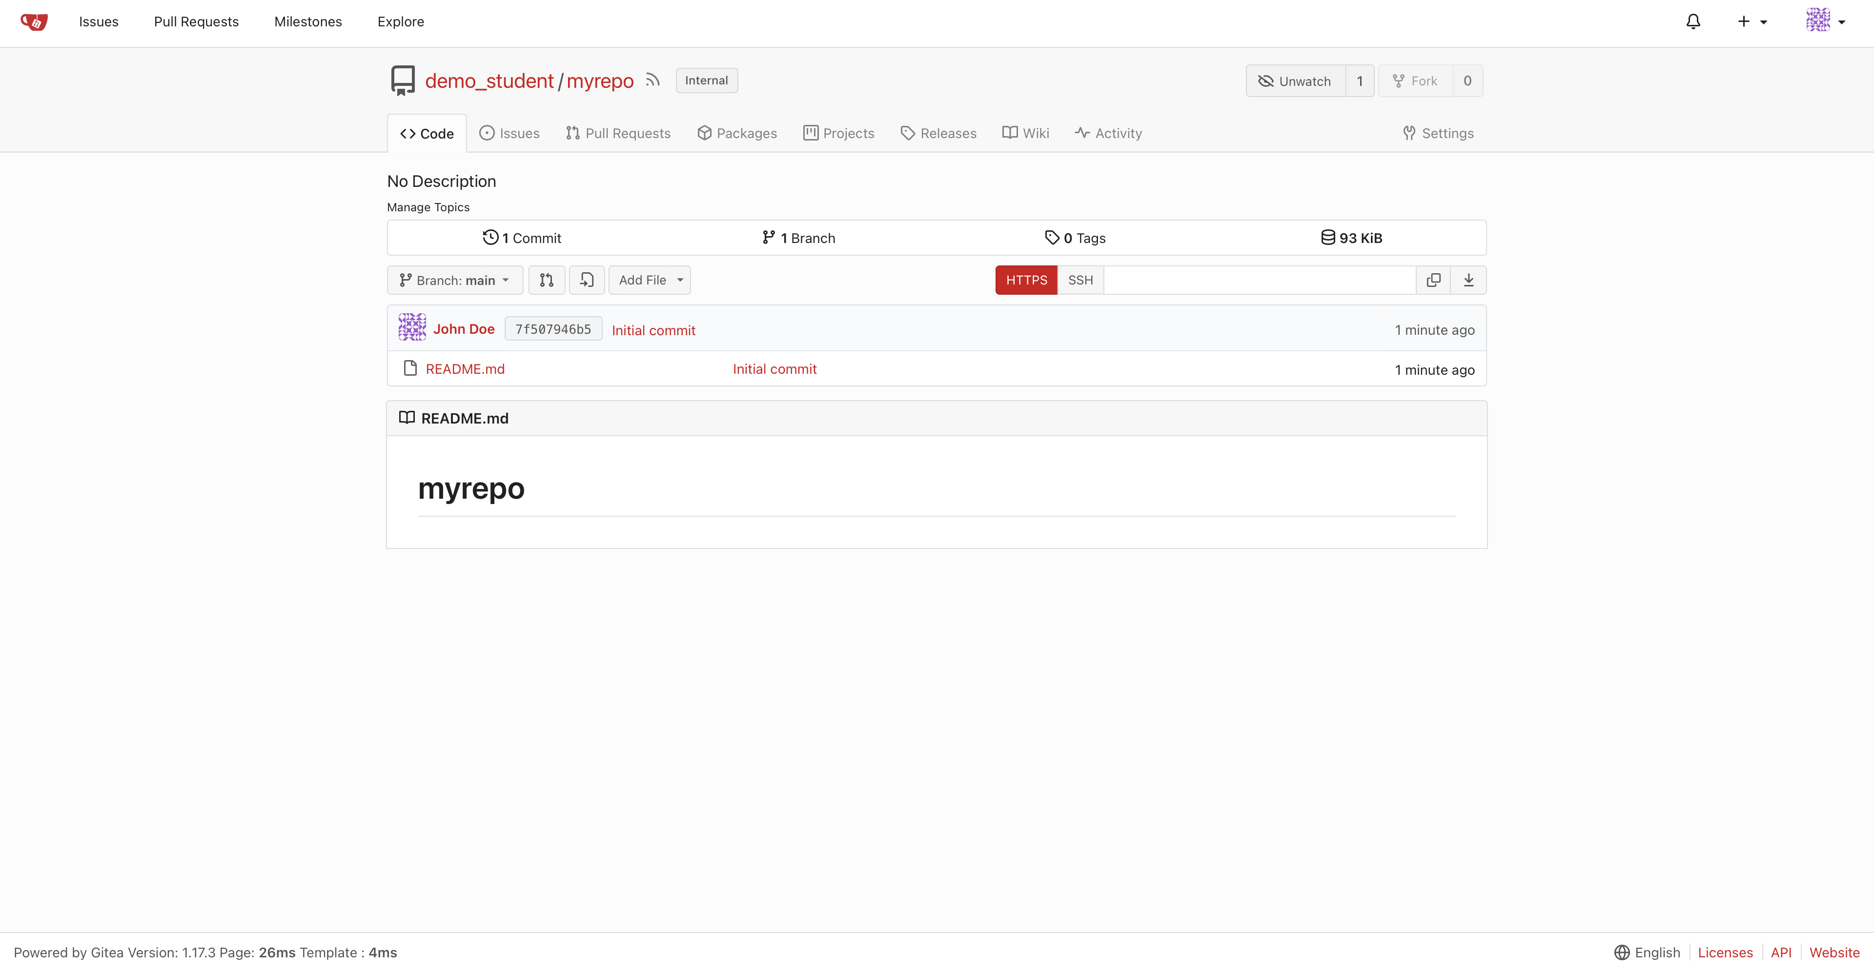The image size is (1874, 971).
Task: Click commit hash 7f507946b5
Action: pyautogui.click(x=553, y=329)
